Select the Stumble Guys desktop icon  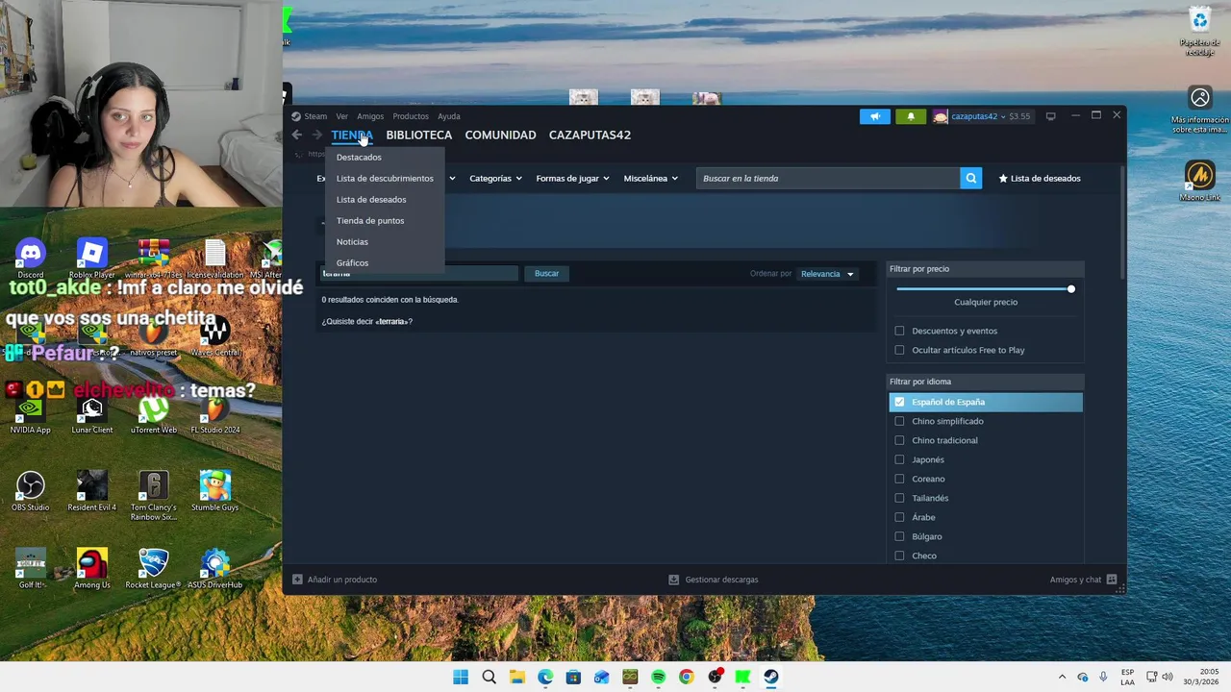215,491
